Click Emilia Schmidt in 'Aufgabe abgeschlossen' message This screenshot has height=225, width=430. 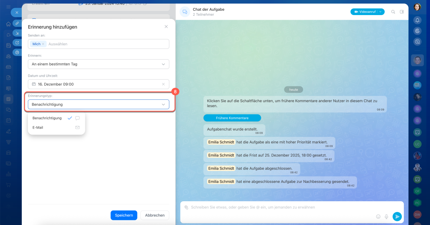coord(221,168)
